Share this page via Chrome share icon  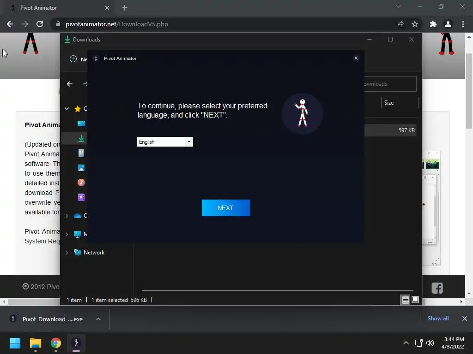tap(400, 24)
